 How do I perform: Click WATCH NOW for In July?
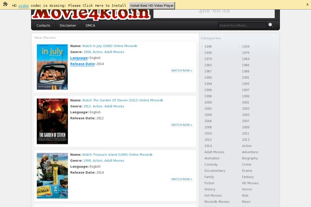(182, 70)
